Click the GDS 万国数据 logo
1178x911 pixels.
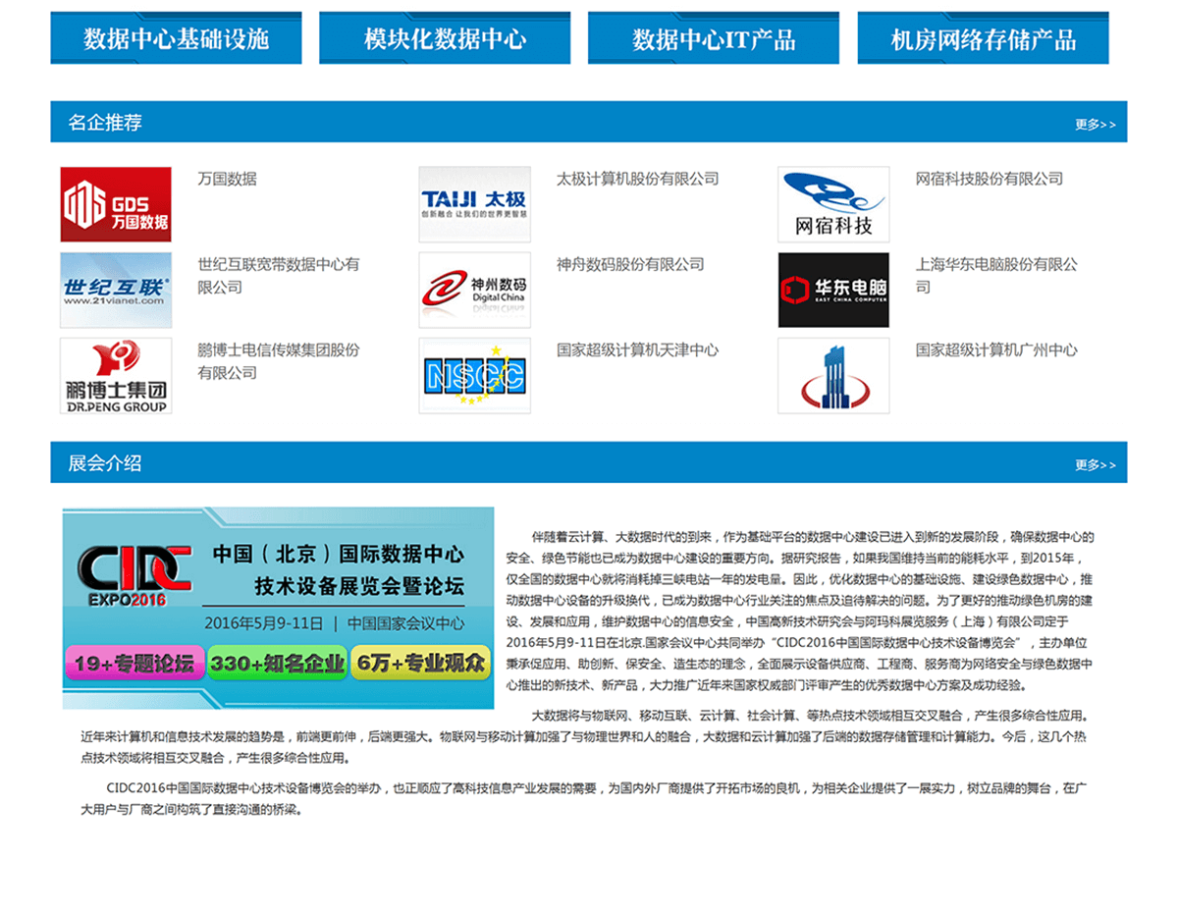116,204
